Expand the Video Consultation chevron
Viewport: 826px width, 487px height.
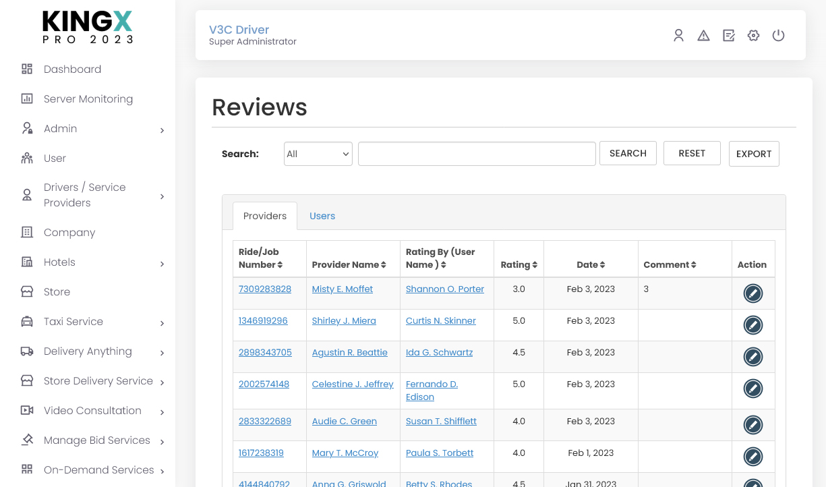162,412
